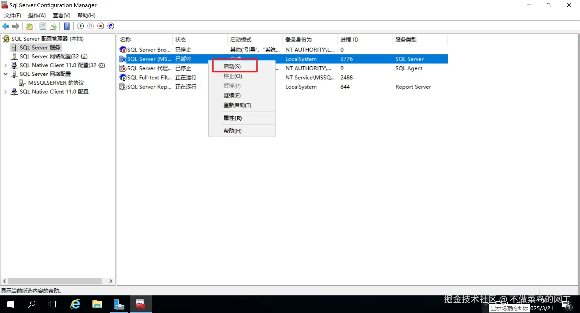Click the SQL Server Browser service icon
This screenshot has width=580, height=313.
(123, 50)
